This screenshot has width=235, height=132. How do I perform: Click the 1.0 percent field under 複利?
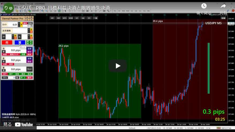coord(27,26)
